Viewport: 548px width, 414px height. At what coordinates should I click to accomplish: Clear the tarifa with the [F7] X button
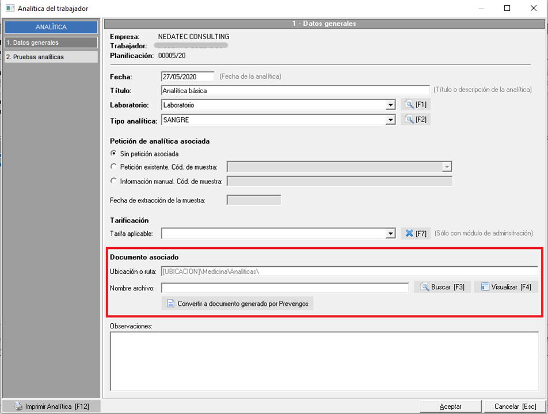coord(415,233)
